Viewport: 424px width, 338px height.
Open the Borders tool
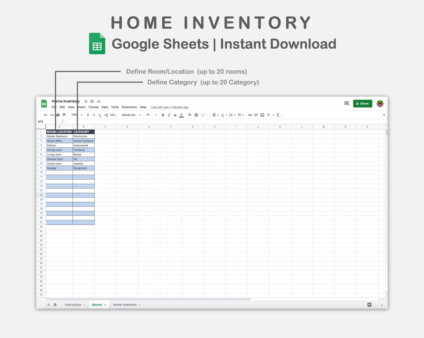point(196,115)
